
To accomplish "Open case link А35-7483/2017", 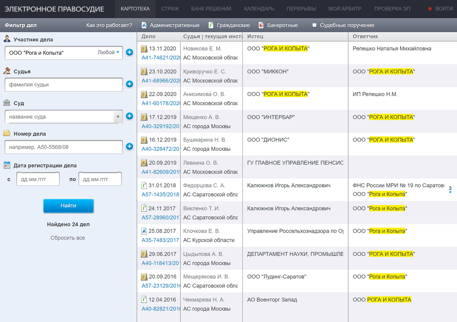I will pyautogui.click(x=160, y=240).
